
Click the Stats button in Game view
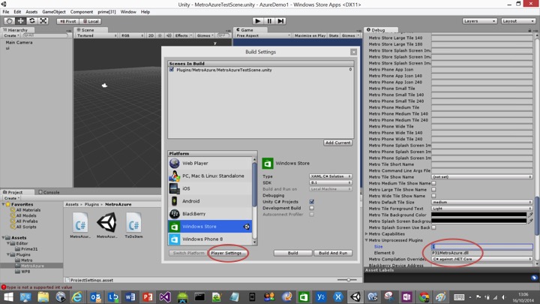(x=333, y=35)
